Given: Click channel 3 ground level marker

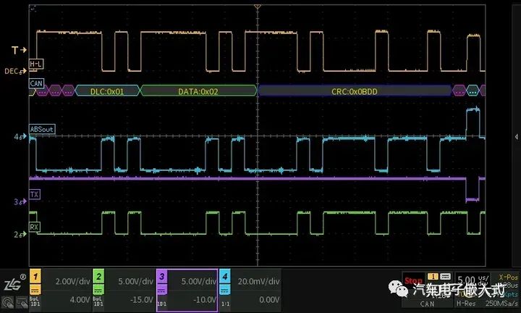Looking at the screenshot, I should click(x=20, y=201).
